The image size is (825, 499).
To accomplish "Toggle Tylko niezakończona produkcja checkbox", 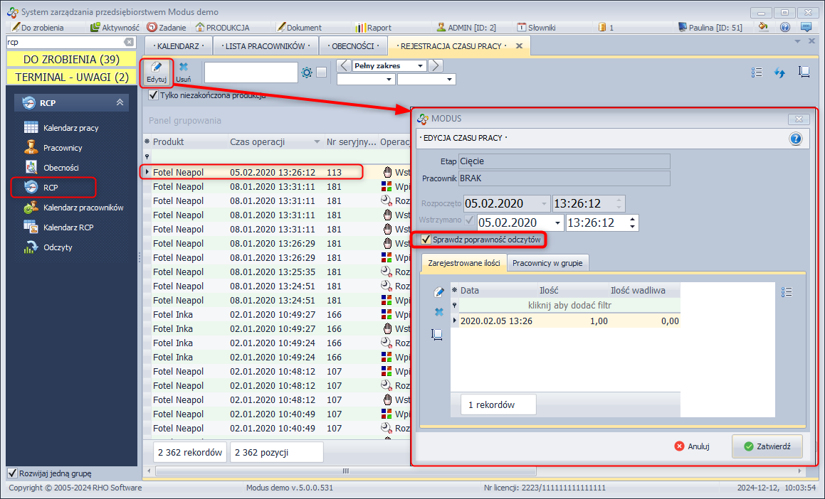I will (x=154, y=95).
